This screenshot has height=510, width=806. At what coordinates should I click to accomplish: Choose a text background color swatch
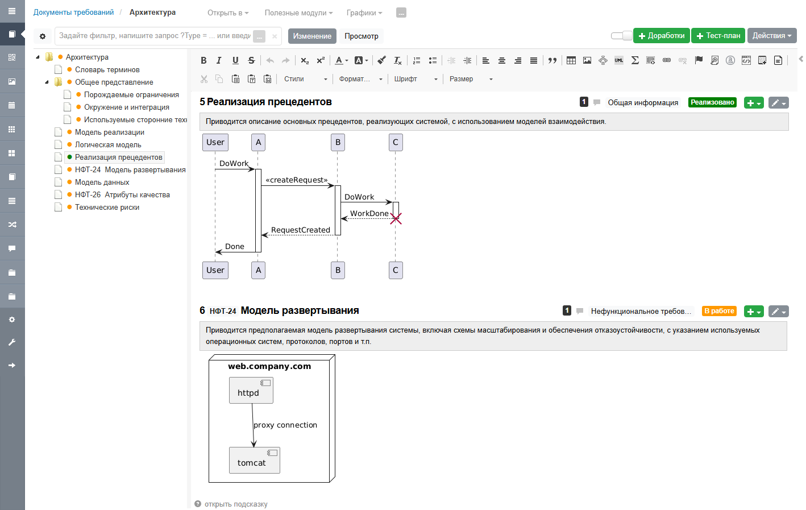coord(361,60)
